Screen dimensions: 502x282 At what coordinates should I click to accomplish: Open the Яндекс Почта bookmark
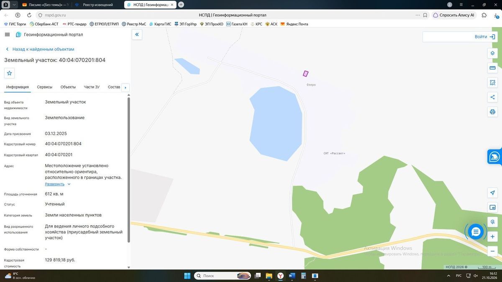coord(295,24)
